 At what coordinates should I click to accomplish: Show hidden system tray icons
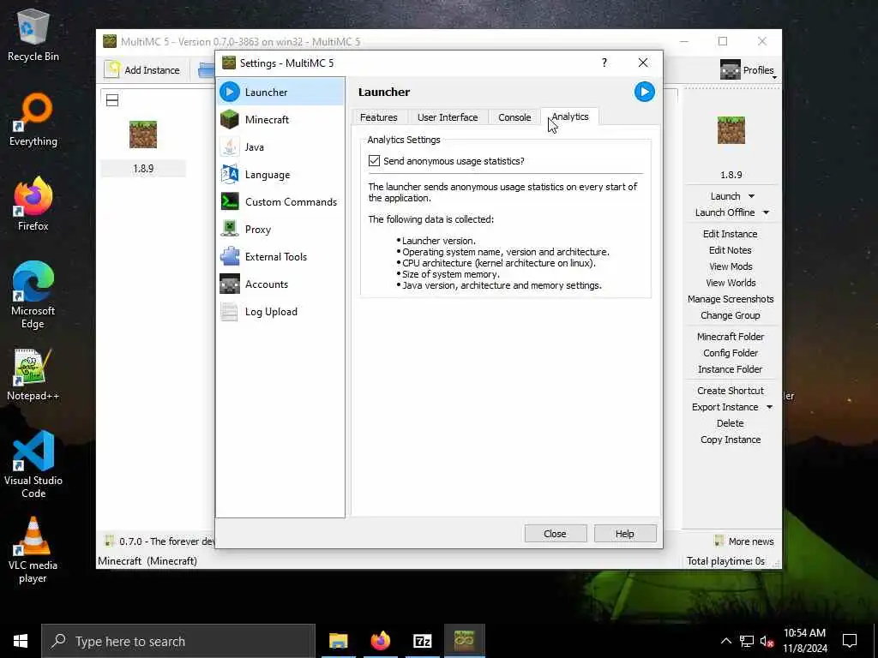point(725,641)
